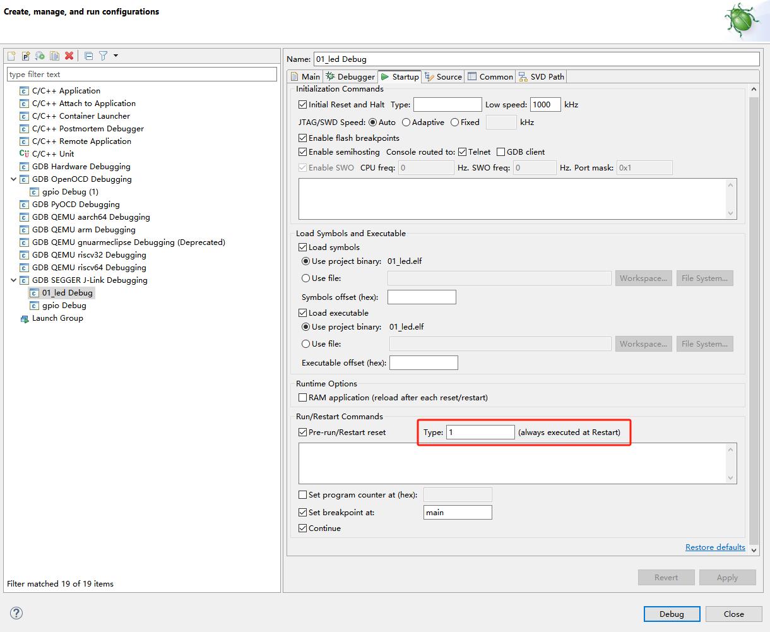The width and height of the screenshot is (770, 632).
Task: Open the filter dropdown arrow
Action: click(x=115, y=56)
